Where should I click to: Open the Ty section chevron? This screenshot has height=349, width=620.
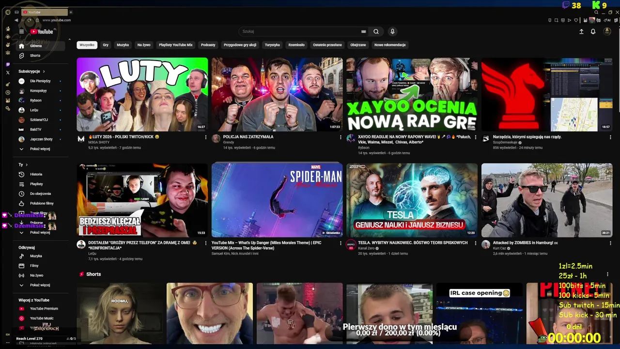27,165
